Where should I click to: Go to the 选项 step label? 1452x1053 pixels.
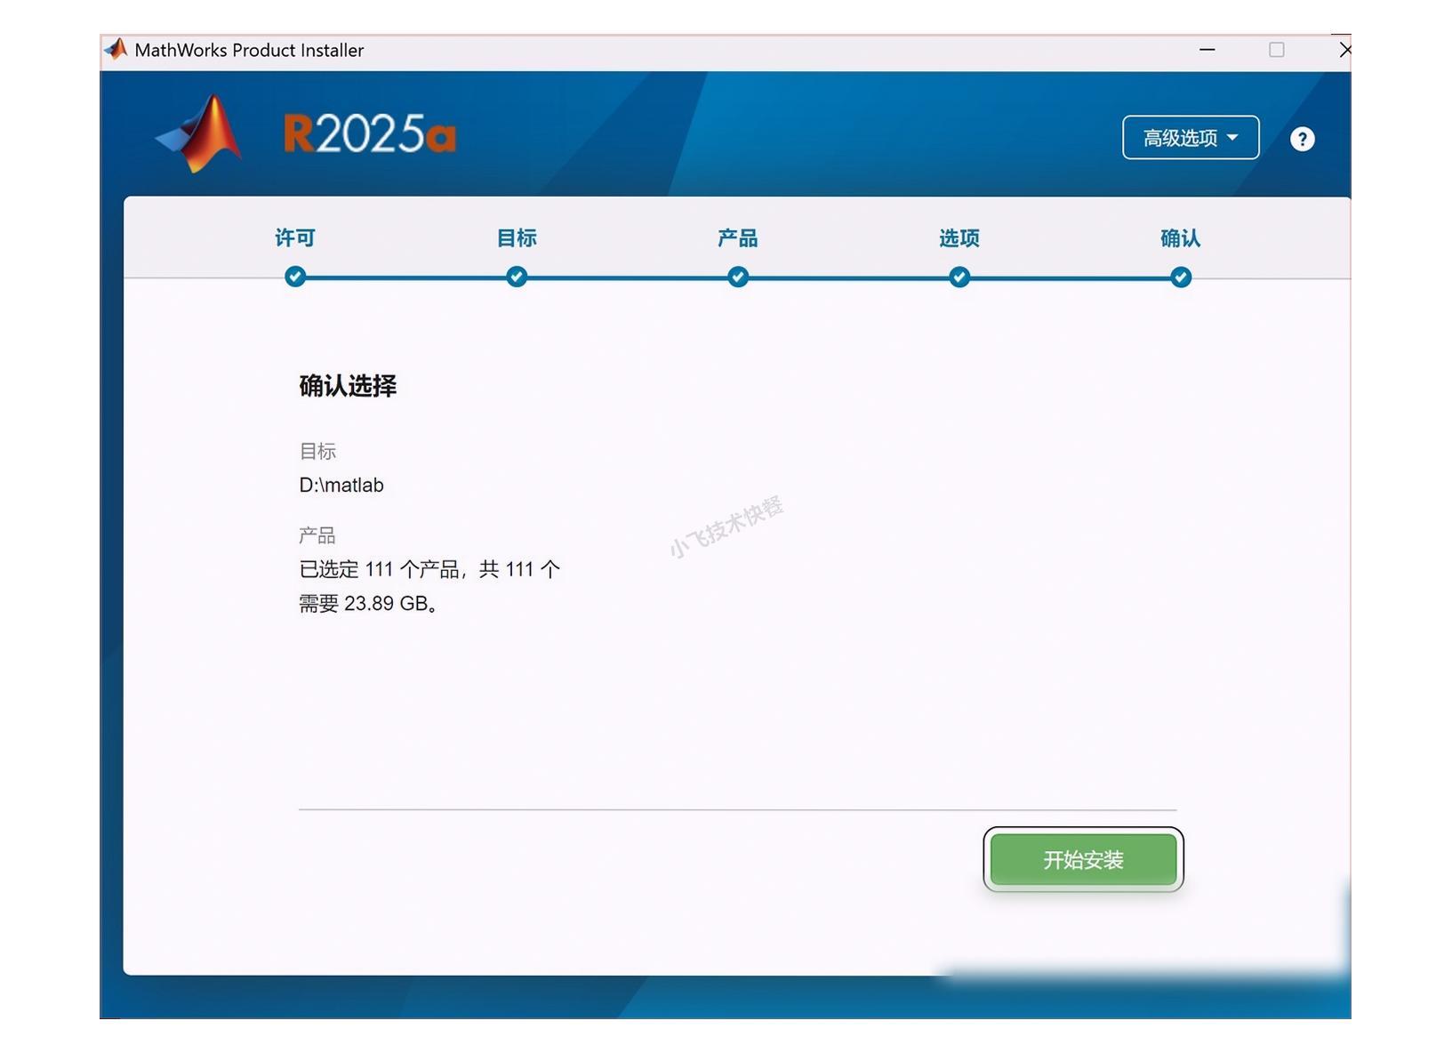(x=959, y=238)
